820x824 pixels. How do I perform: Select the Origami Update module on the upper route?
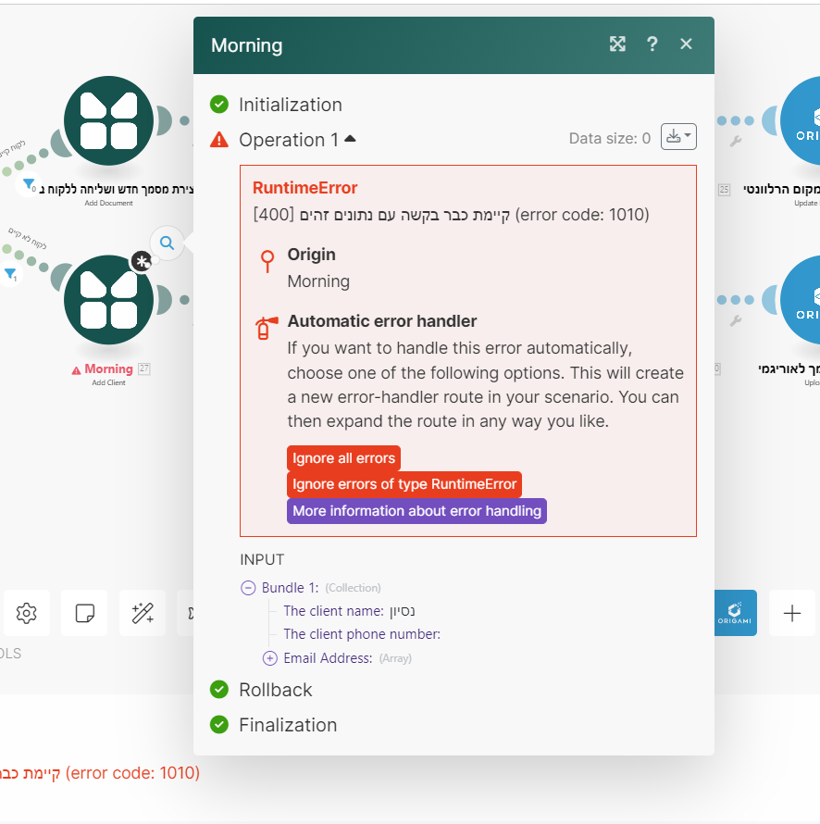tap(801, 121)
